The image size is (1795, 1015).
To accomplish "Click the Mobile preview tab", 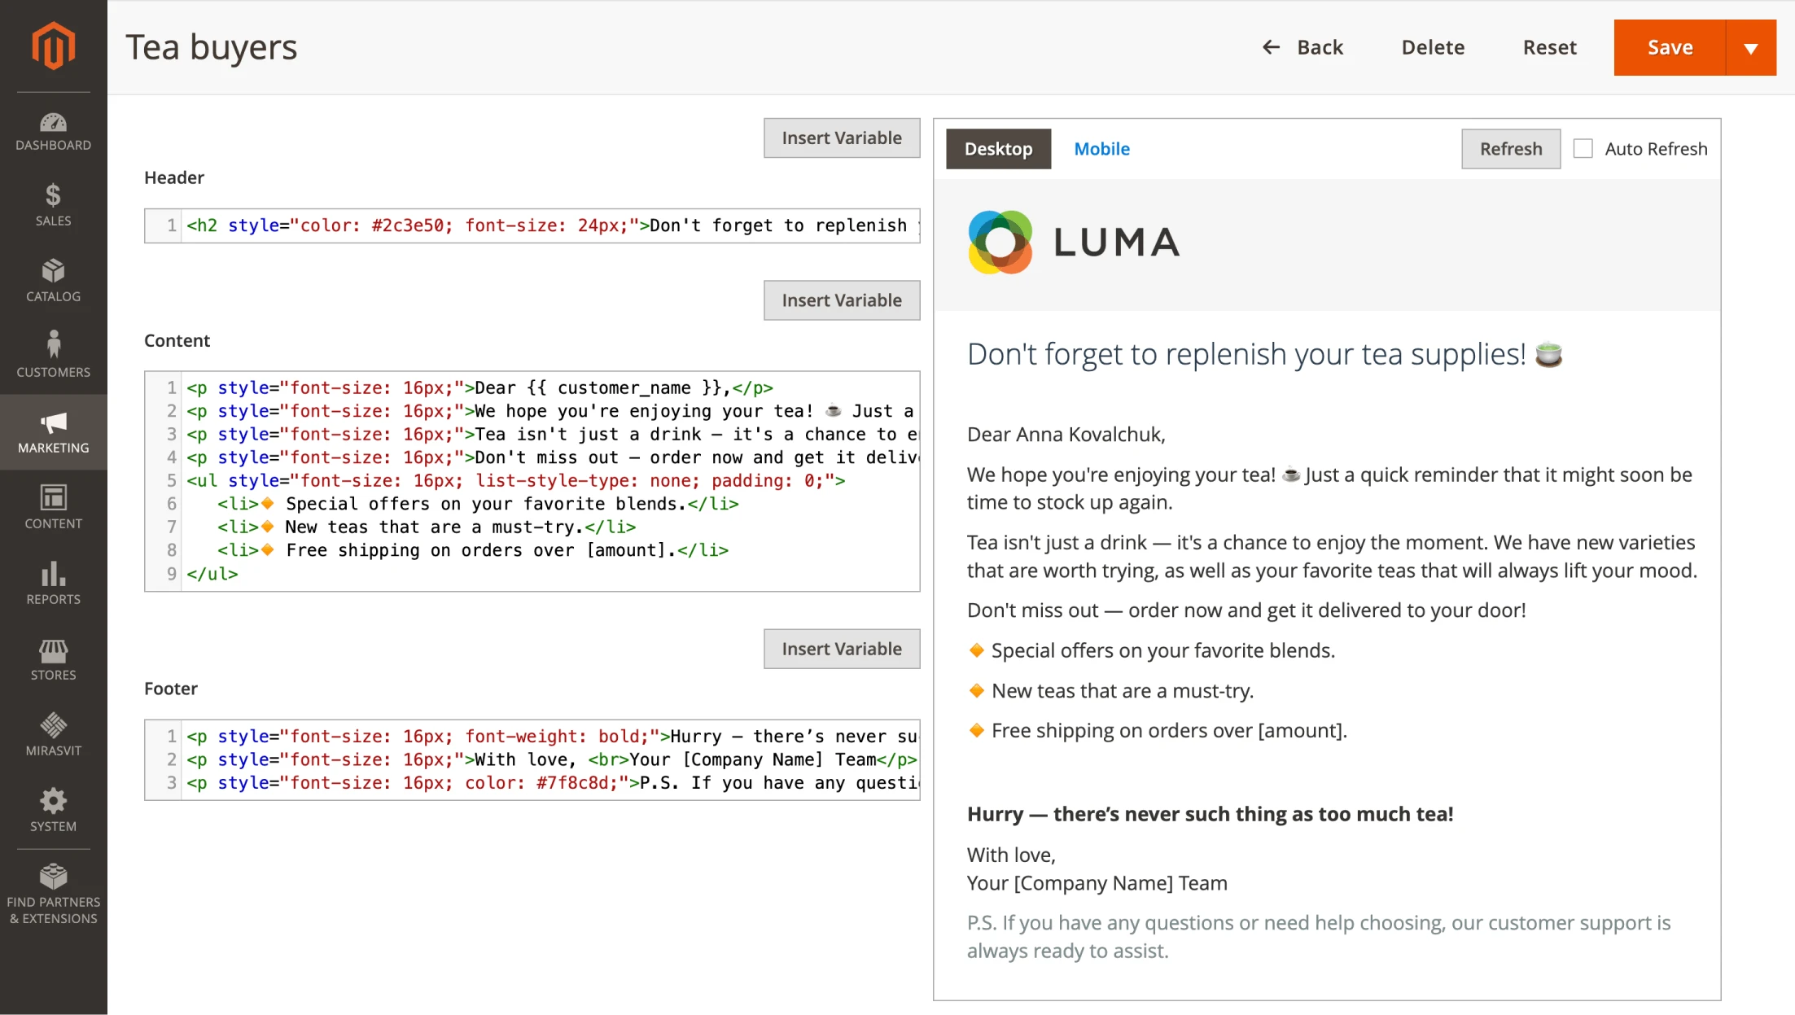I will 1101,148.
